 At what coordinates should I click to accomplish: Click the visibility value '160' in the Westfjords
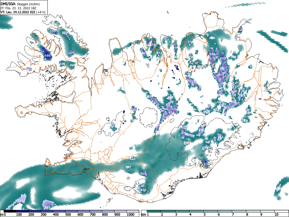(x=47, y=56)
